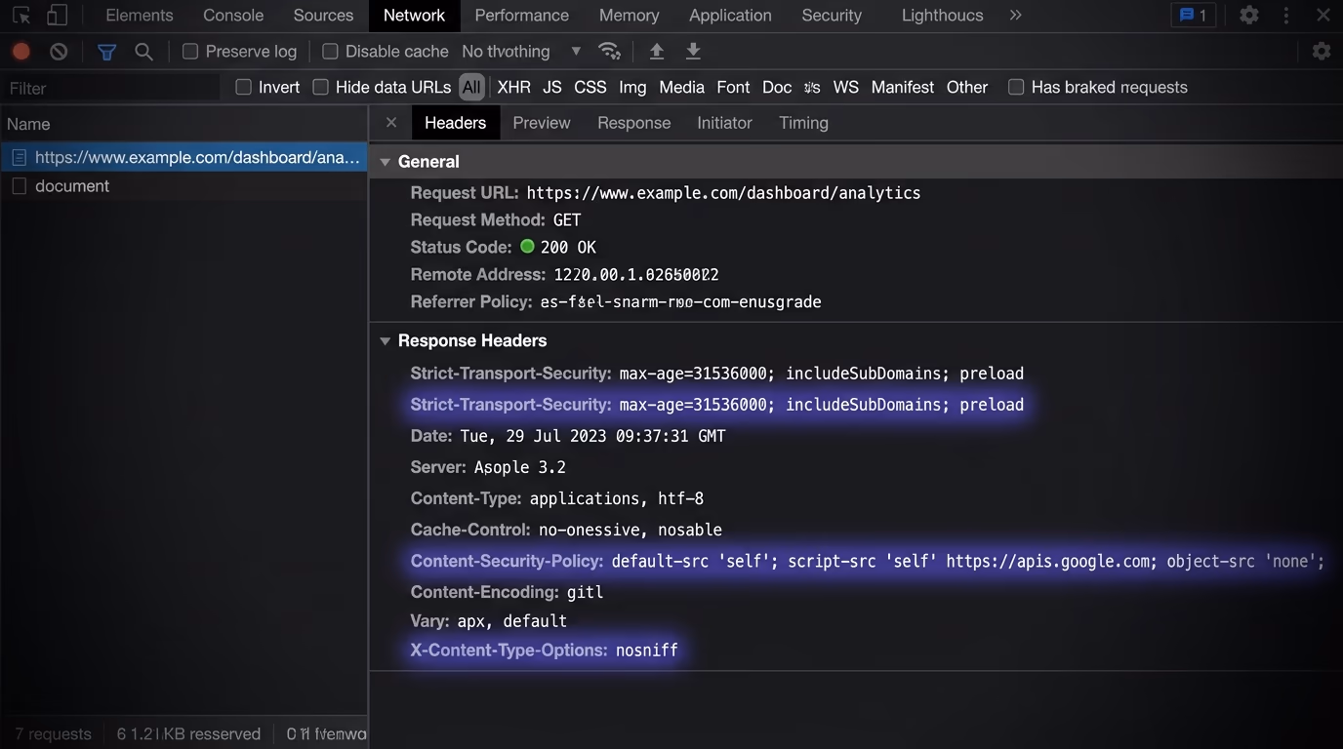Activate the inspect element picker icon

[20, 16]
